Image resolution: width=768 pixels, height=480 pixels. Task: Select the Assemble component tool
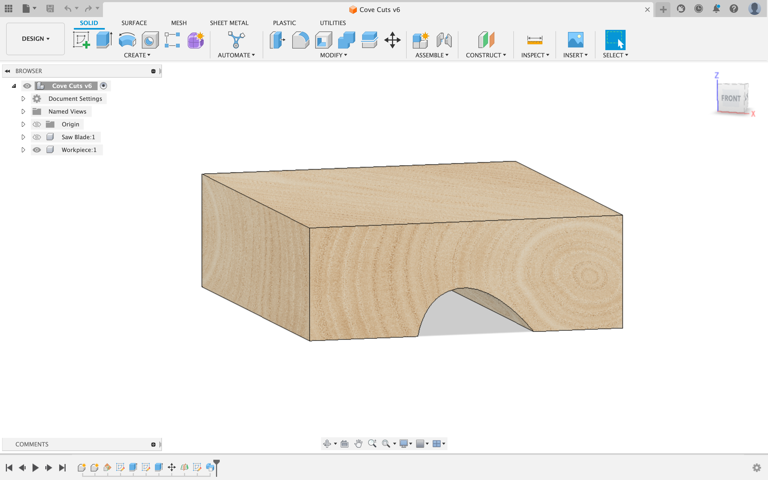[x=420, y=40]
